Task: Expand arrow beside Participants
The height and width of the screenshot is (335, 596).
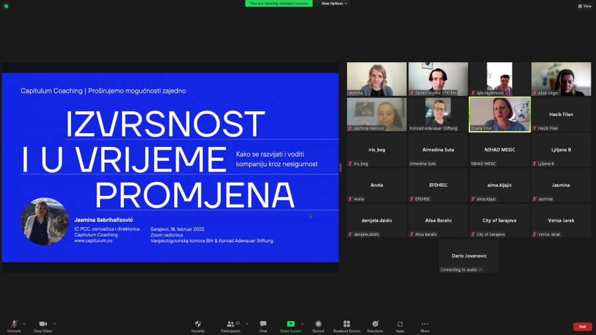Action: tap(247, 324)
